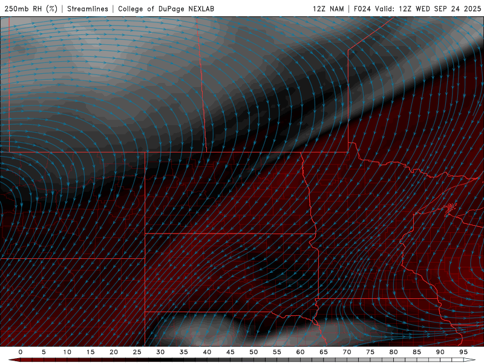
Task: Click the colorbar label '40'
Action: (207, 352)
